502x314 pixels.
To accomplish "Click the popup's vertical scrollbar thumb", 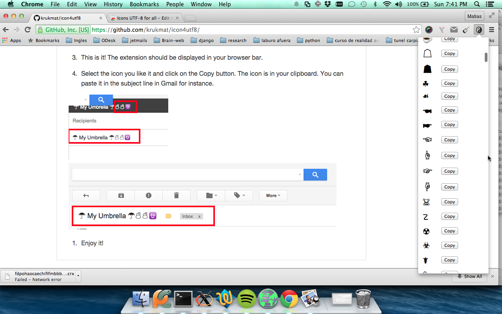I will (x=486, y=57).
